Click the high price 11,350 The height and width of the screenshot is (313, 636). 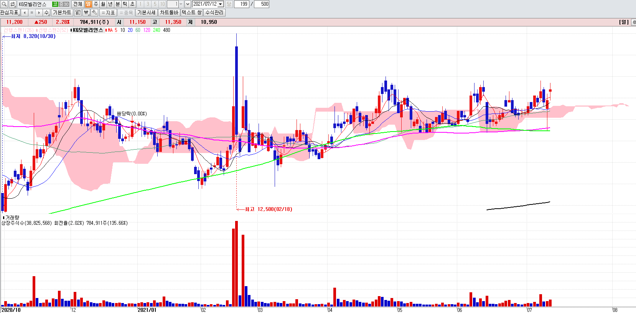point(173,22)
